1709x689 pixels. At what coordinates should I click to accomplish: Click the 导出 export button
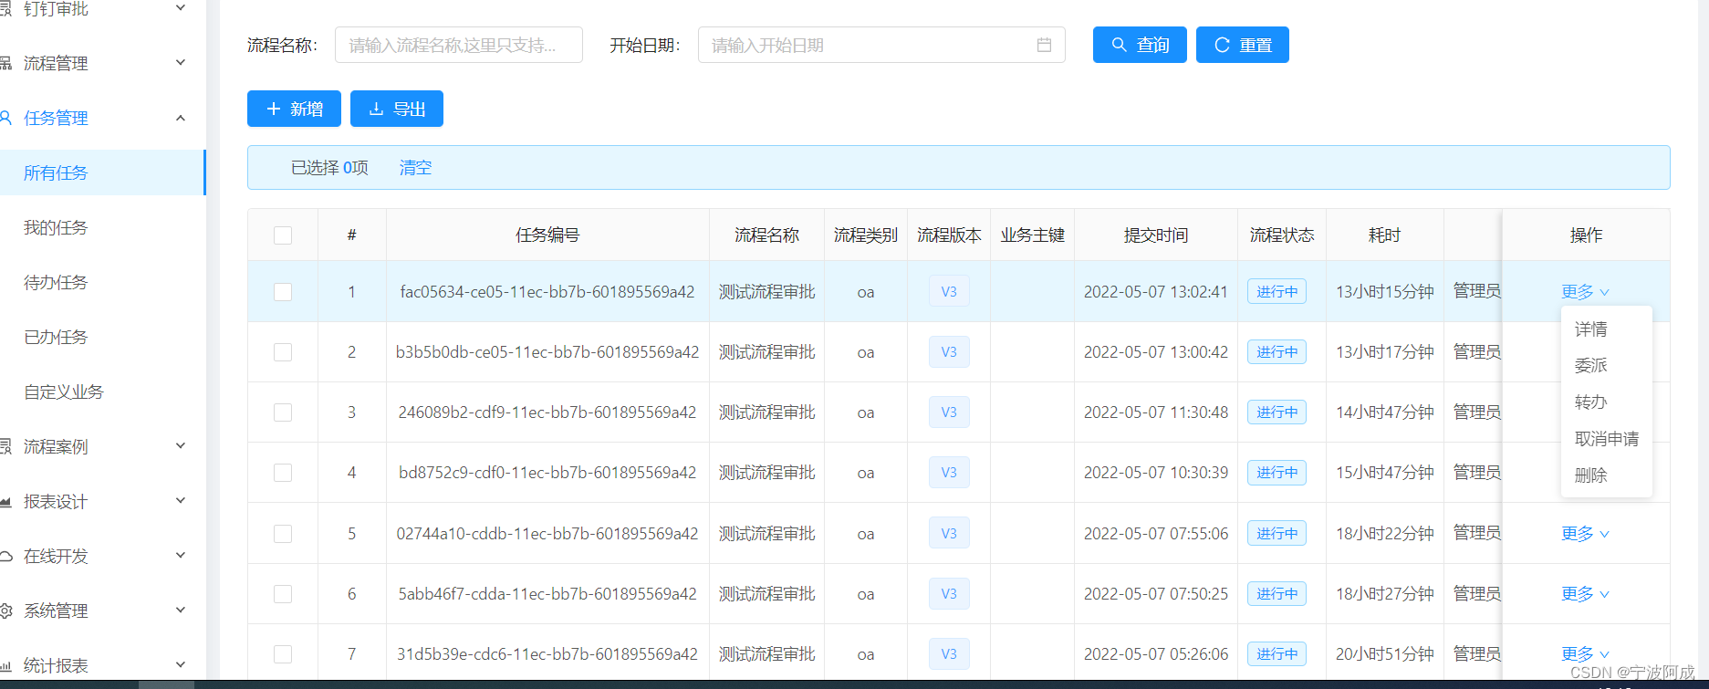(397, 109)
